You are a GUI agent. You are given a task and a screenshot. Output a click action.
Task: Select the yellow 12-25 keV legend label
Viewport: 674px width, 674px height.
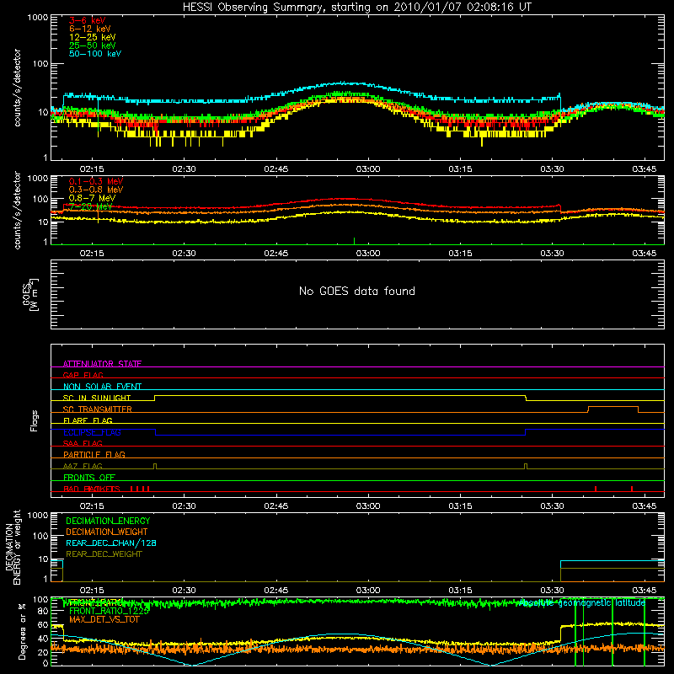point(92,37)
